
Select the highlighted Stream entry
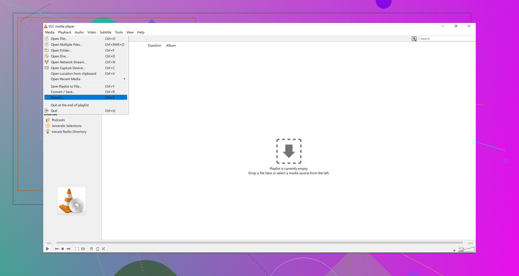(86, 97)
